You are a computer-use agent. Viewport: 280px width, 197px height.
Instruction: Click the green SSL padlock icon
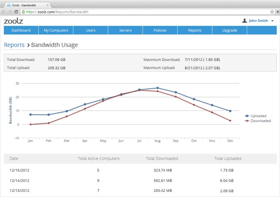pos(23,12)
